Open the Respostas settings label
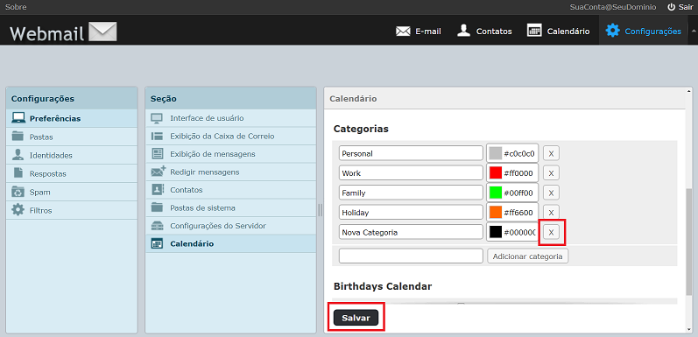Screen dimensions: 698x337 pos(47,173)
